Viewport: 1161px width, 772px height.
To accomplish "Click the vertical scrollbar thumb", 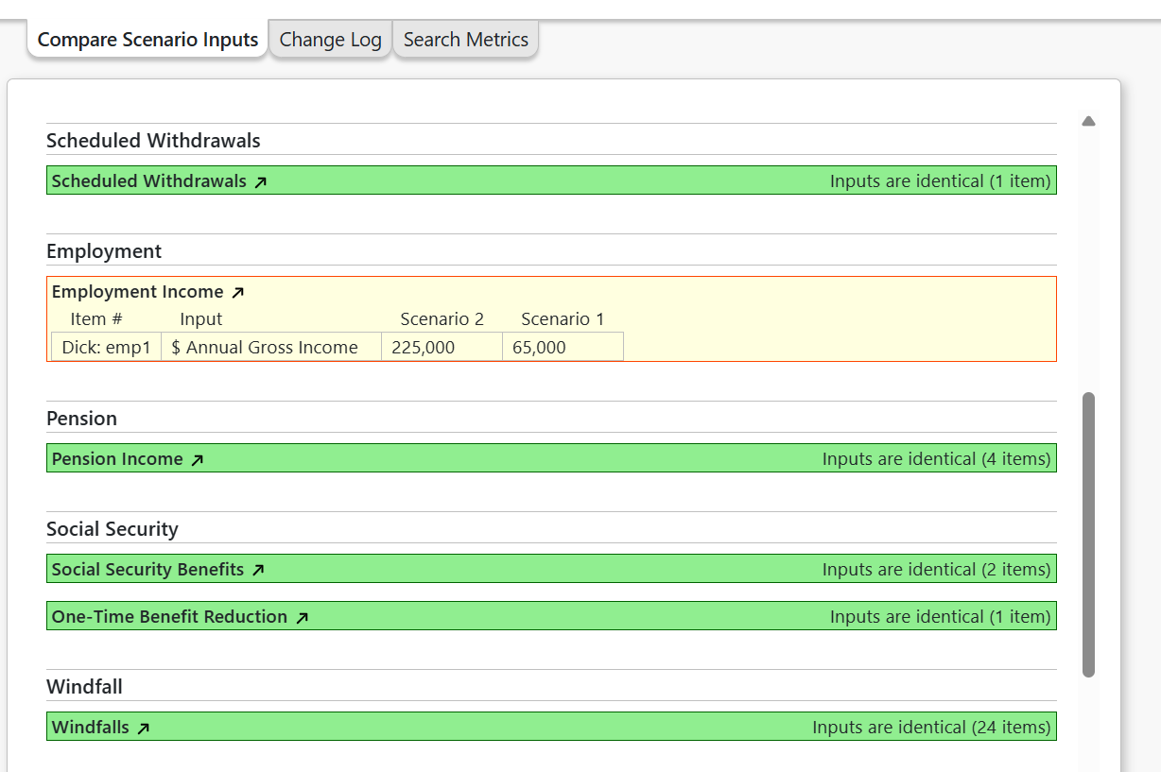I will (1088, 534).
